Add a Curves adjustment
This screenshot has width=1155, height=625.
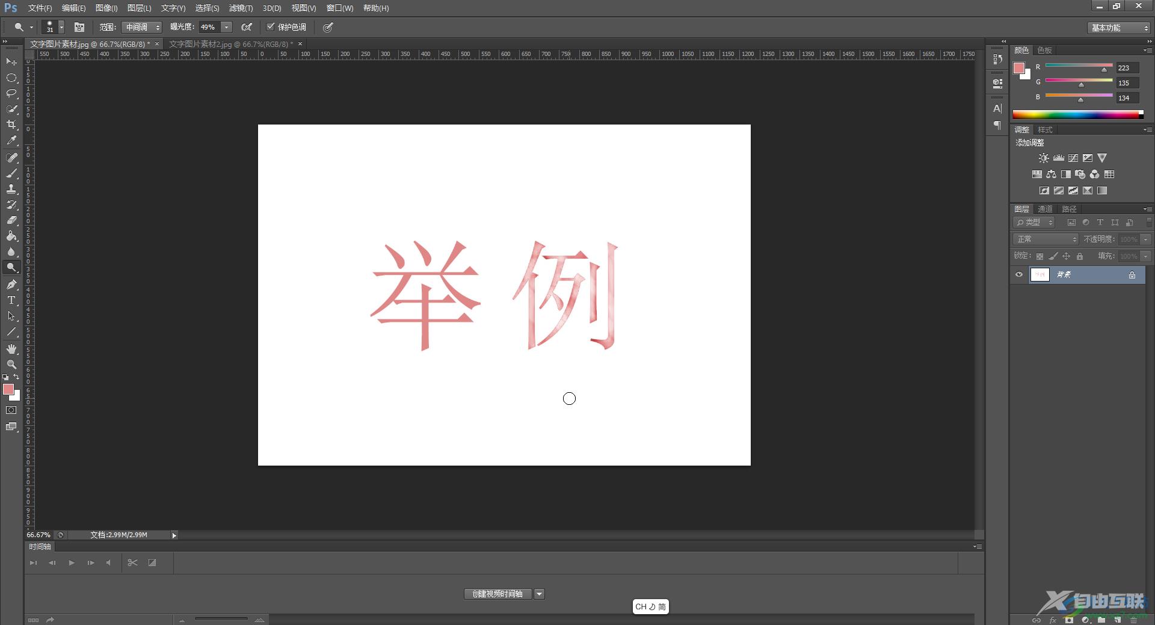1073,158
